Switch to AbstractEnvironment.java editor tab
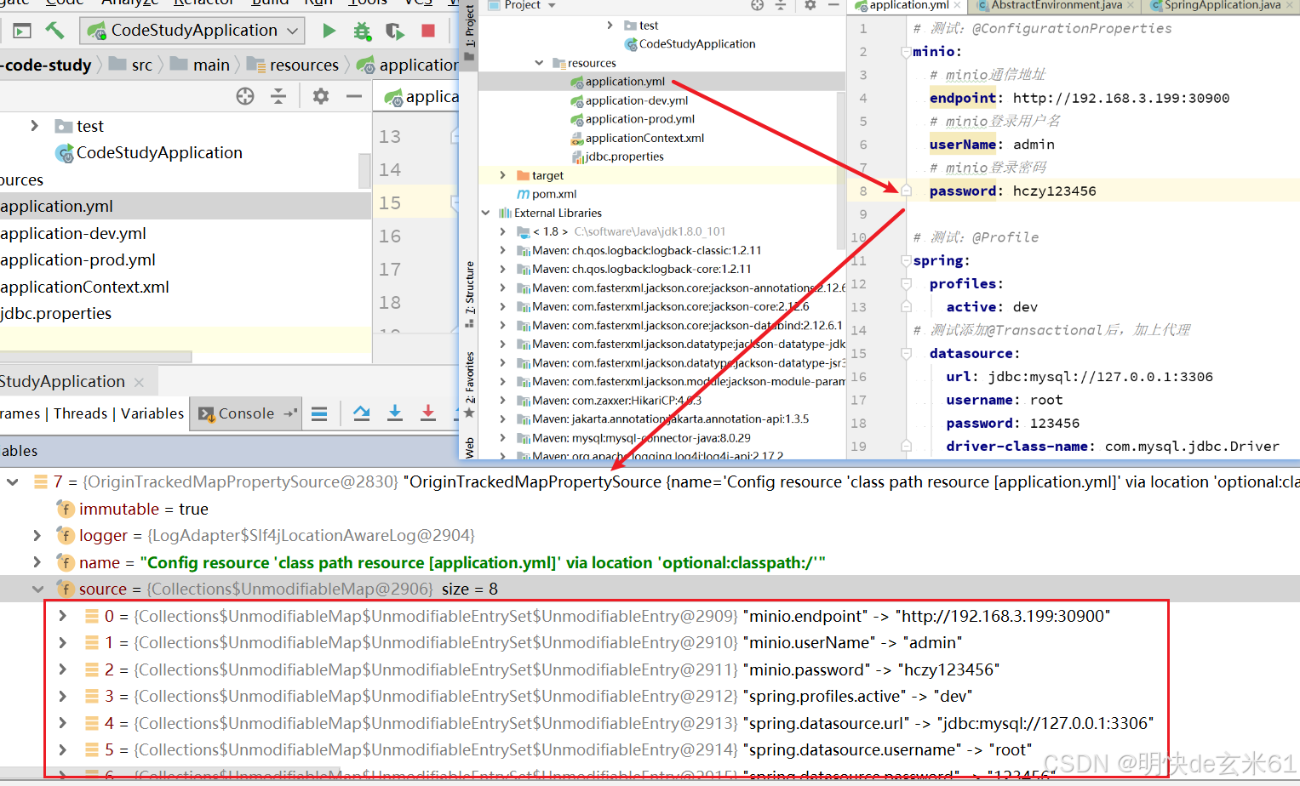Viewport: 1300px width, 786px height. (x=1056, y=5)
